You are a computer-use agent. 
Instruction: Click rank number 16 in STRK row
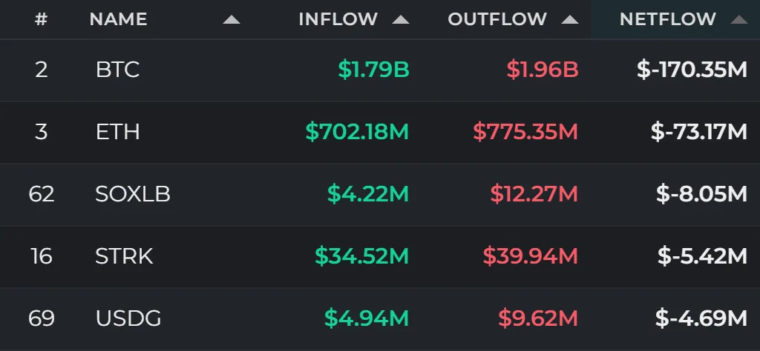[x=42, y=256]
